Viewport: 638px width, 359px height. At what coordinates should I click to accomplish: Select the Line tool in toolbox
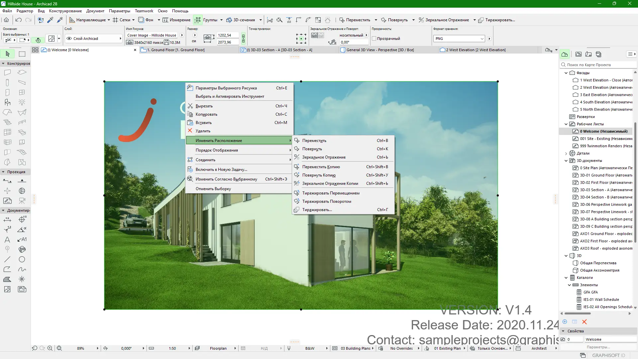pyautogui.click(x=7, y=259)
